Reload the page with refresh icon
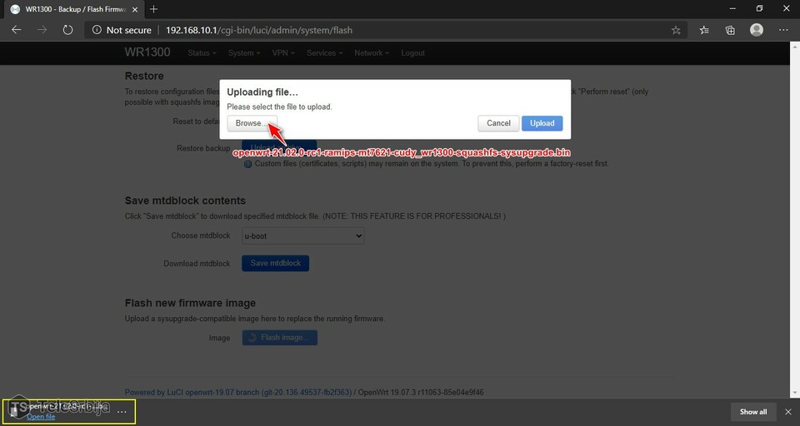800x426 pixels. click(67, 30)
